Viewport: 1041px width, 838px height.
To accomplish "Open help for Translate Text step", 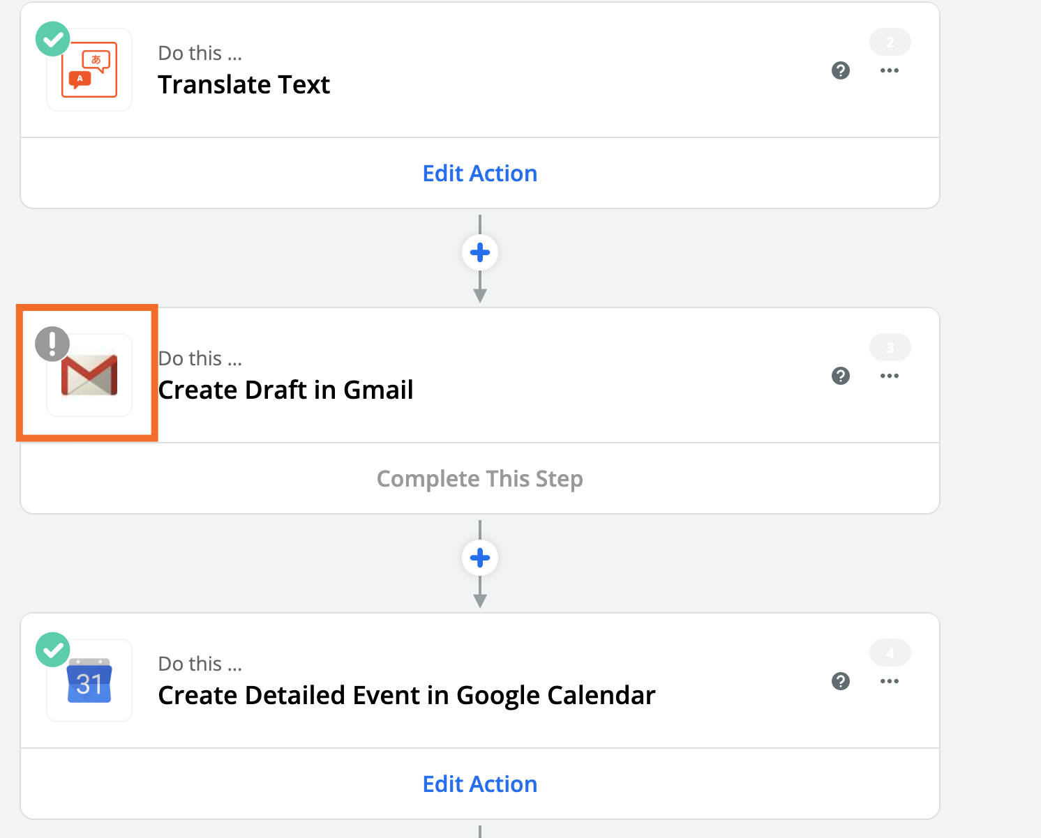I will [841, 70].
